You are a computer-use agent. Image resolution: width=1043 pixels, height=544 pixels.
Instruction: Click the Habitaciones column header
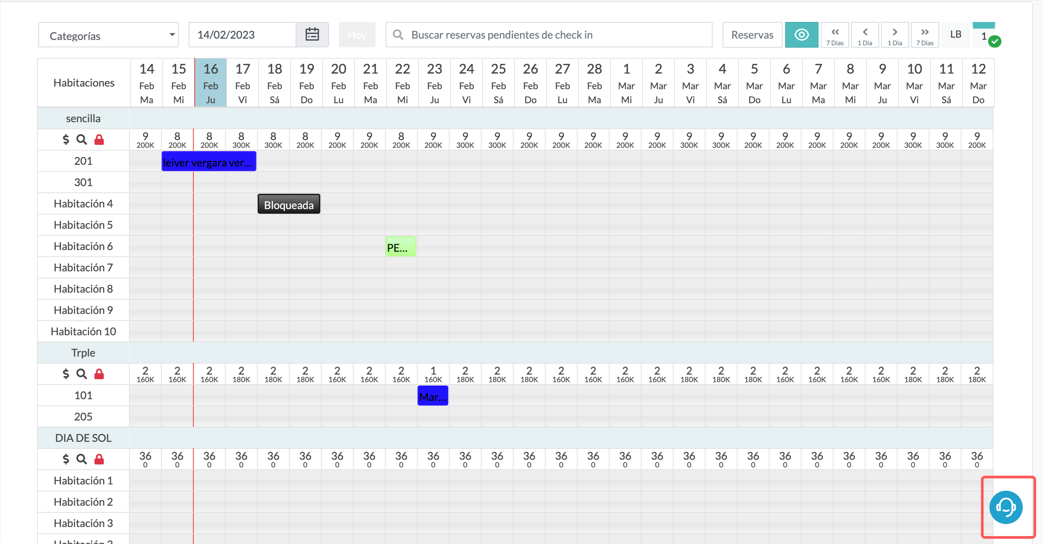coord(84,83)
